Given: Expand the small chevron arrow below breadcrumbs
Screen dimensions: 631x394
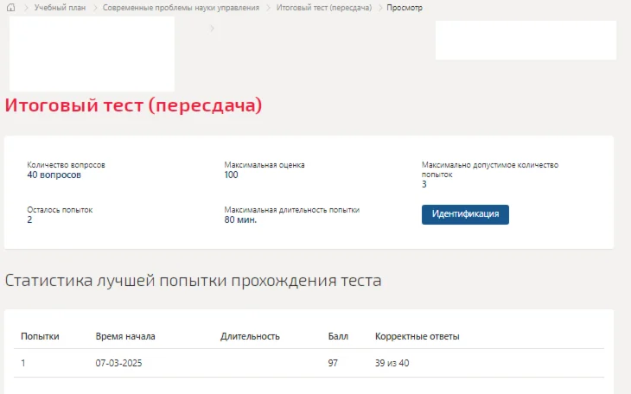Looking at the screenshot, I should click(x=212, y=29).
